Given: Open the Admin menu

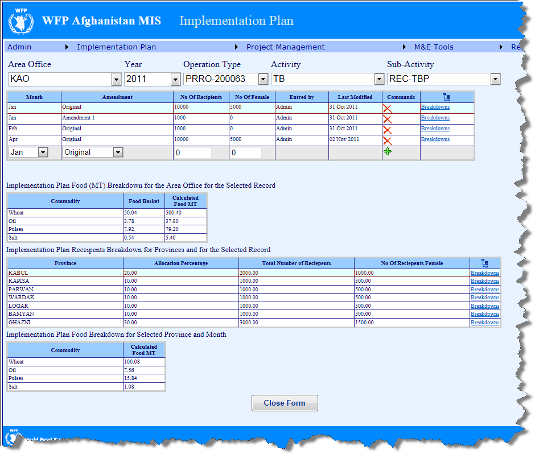Looking at the screenshot, I should coord(18,47).
